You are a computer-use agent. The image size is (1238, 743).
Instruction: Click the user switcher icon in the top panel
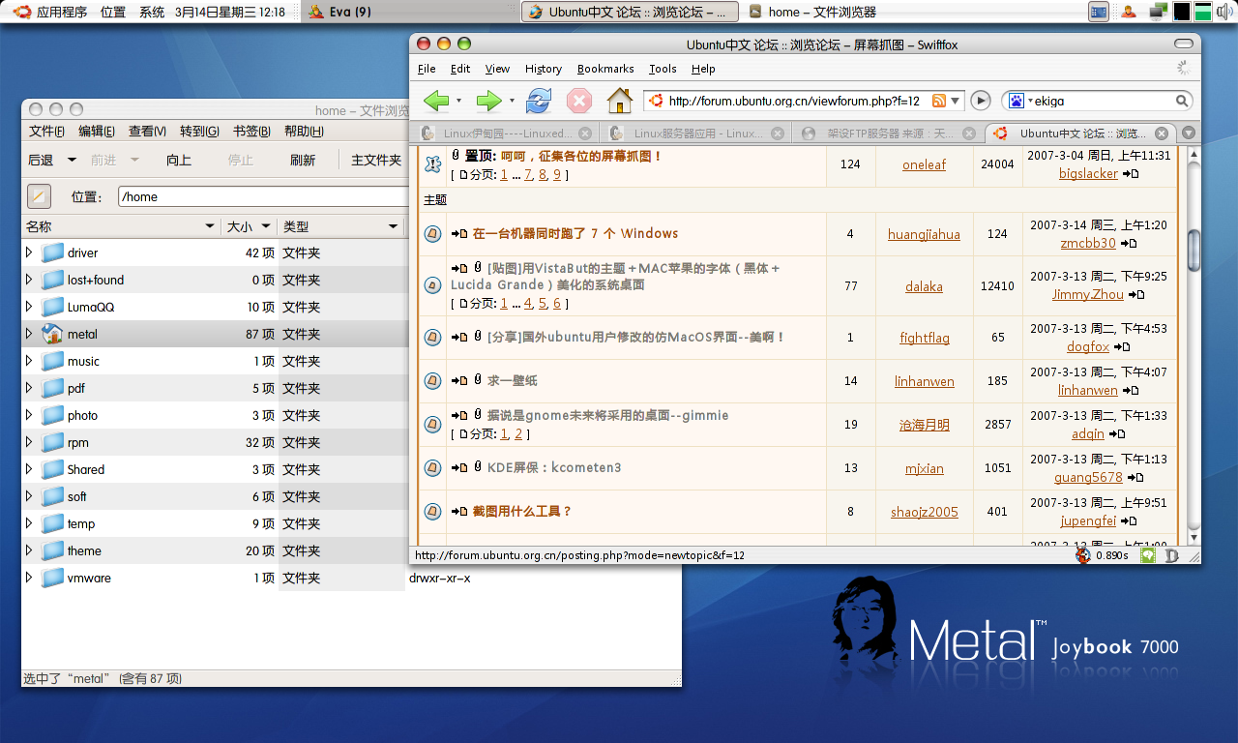(1129, 12)
